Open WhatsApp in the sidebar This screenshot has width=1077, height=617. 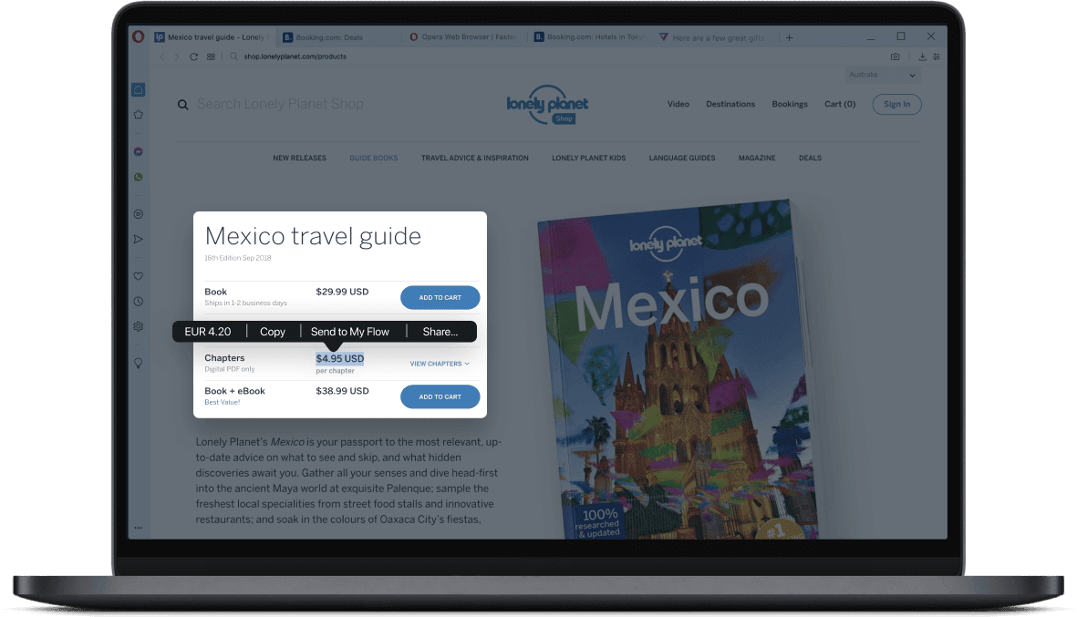(x=138, y=177)
